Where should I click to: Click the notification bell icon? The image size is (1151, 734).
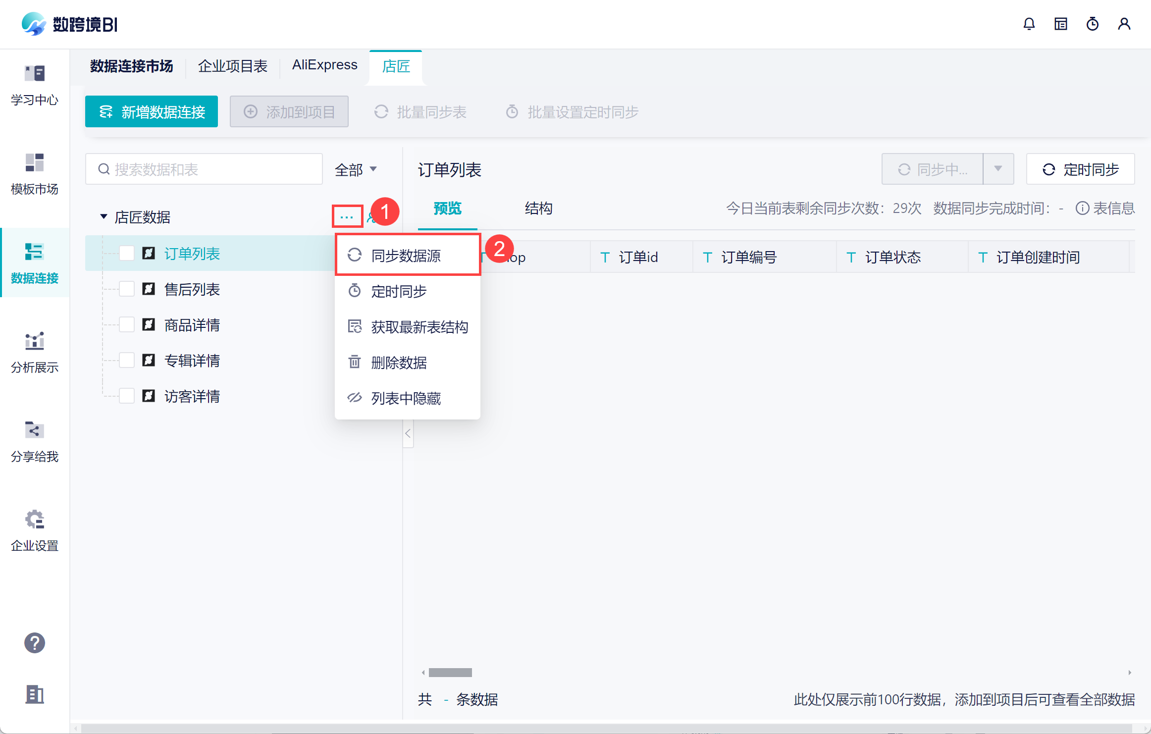tap(1029, 24)
